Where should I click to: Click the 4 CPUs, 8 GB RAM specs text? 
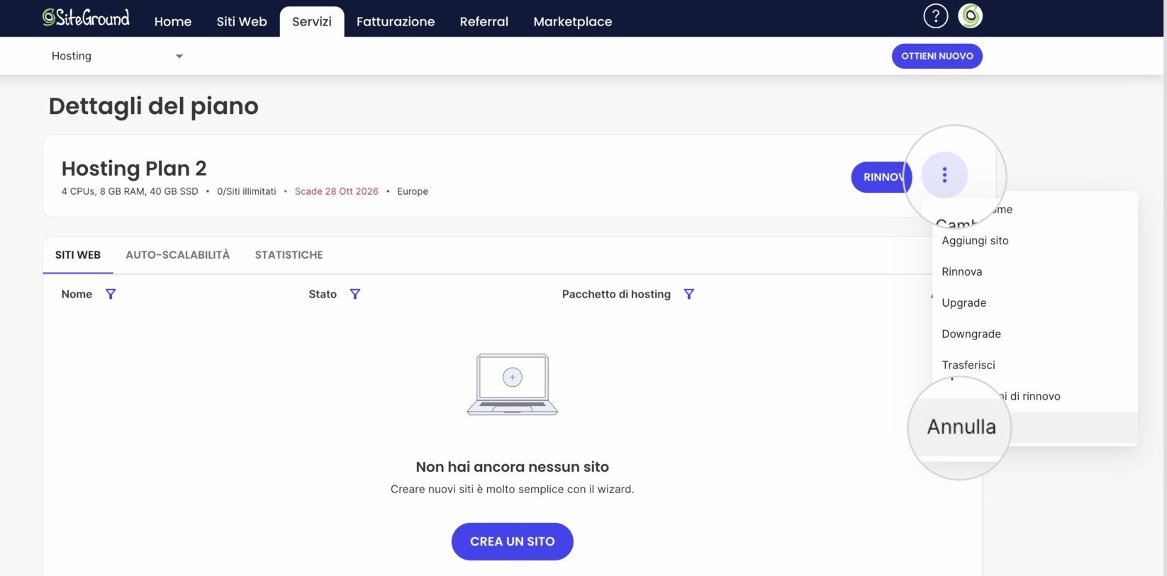[x=130, y=191]
